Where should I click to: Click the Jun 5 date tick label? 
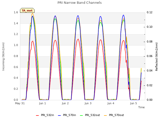(133, 103)
